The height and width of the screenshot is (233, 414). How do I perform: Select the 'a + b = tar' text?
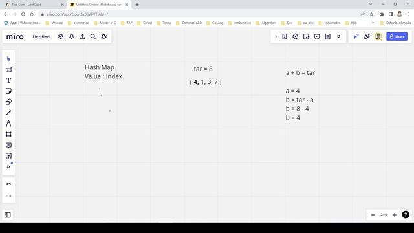tap(300, 73)
